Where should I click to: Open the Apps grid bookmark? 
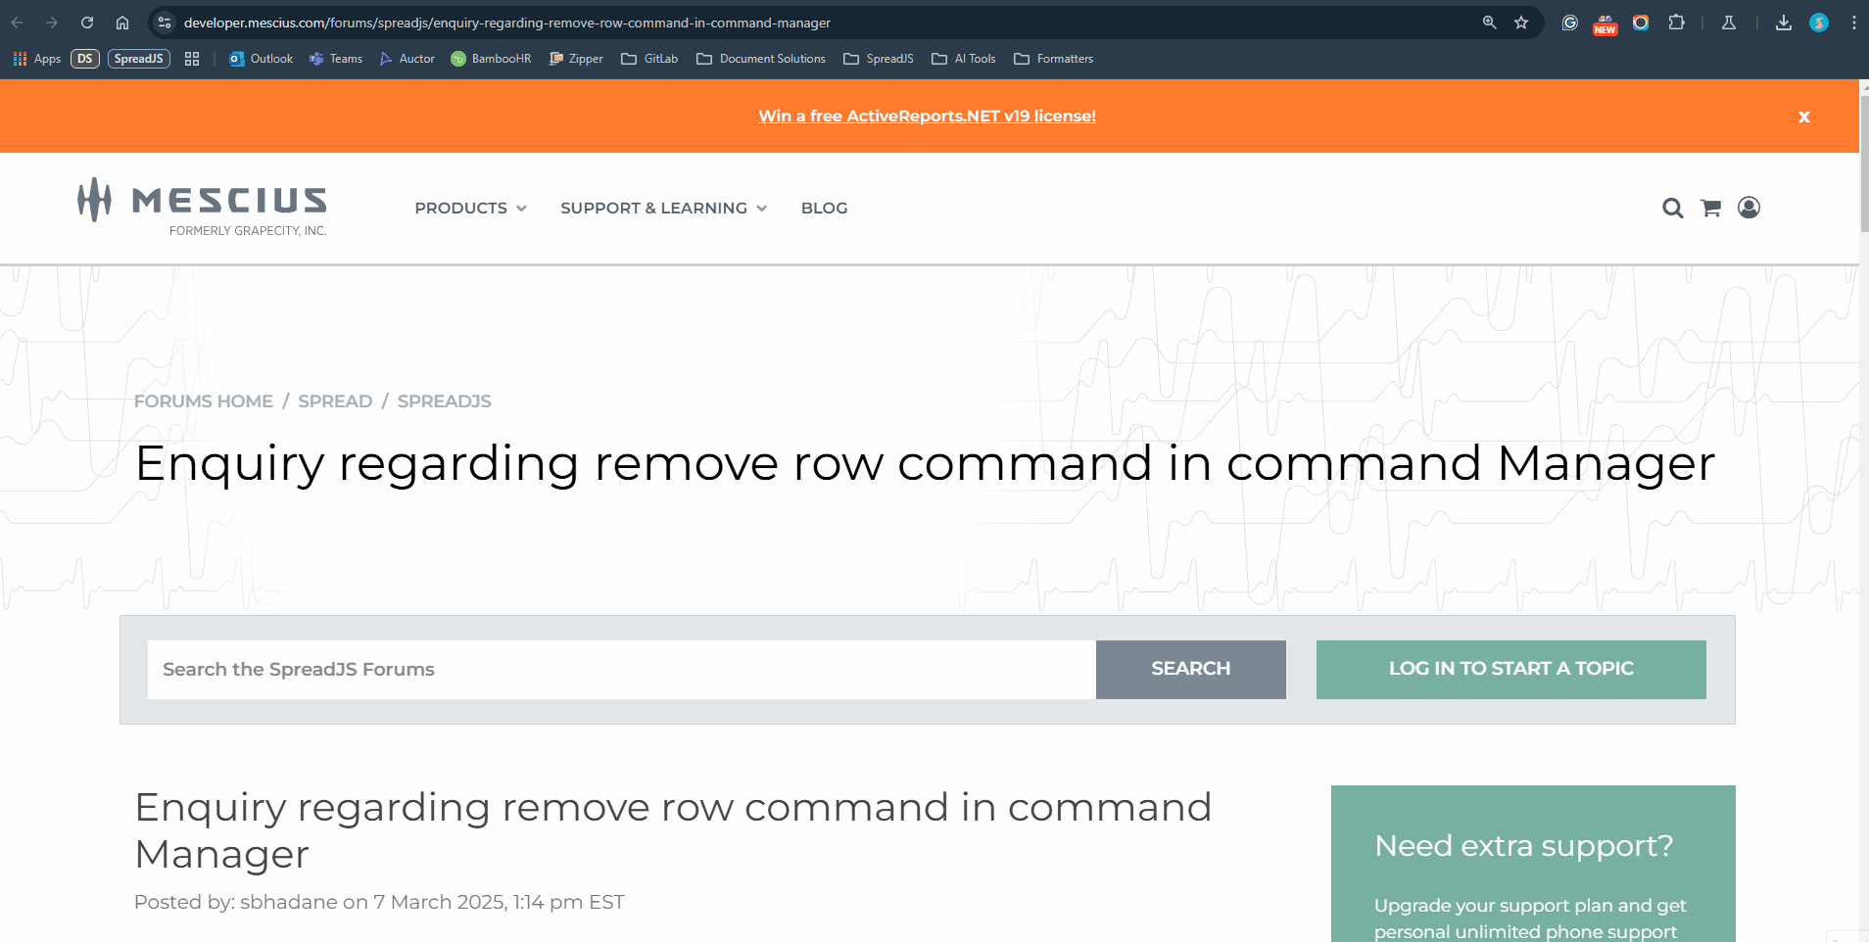(x=37, y=59)
